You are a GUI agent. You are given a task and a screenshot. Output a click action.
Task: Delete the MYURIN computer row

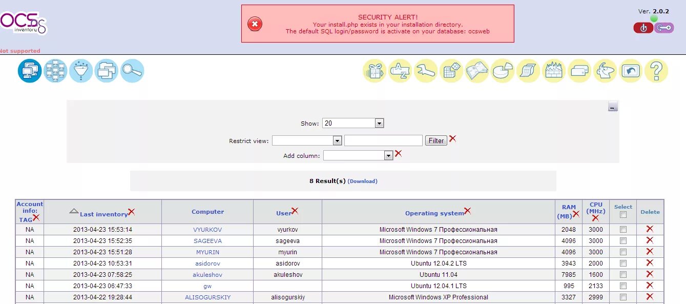click(650, 251)
